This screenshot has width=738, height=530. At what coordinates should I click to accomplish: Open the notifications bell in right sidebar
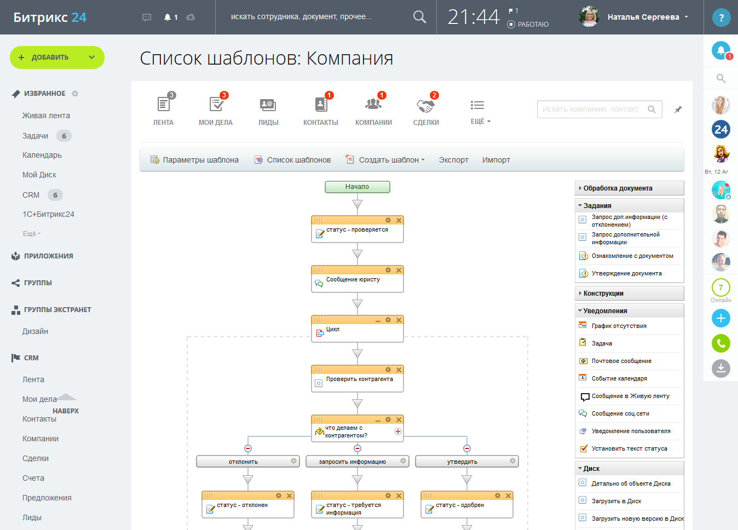[721, 51]
